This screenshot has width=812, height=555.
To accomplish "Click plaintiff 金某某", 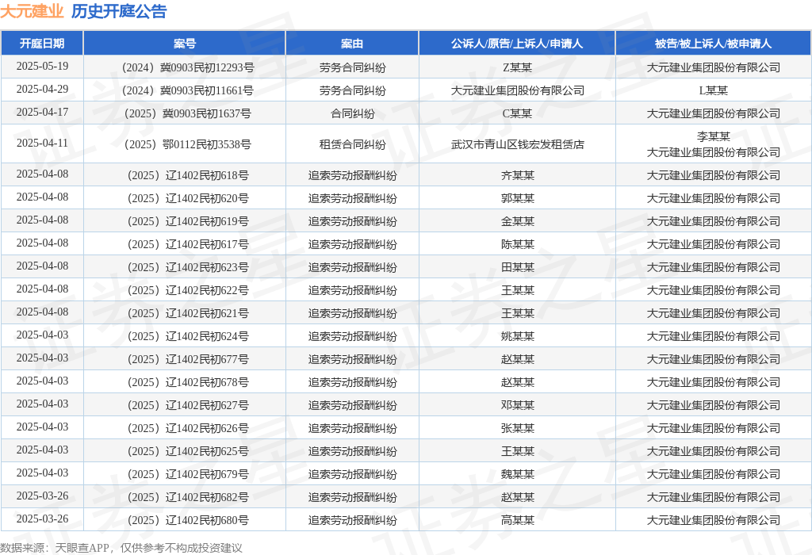I will coord(517,221).
